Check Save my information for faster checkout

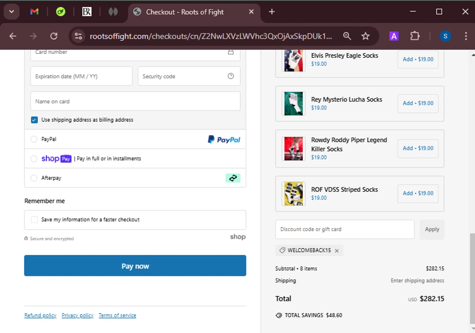point(34,219)
